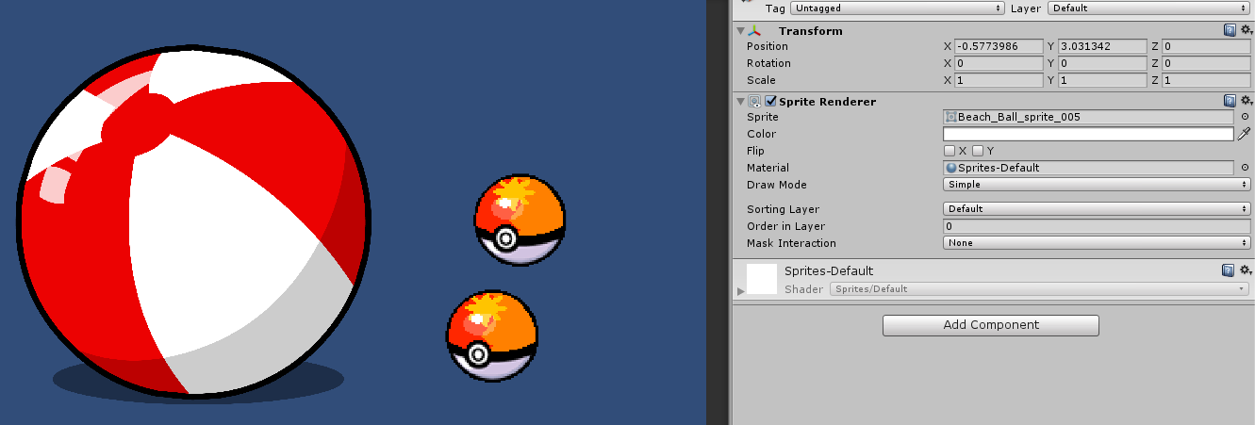
Task: Click the Order in Layer input field
Action: click(x=1098, y=226)
